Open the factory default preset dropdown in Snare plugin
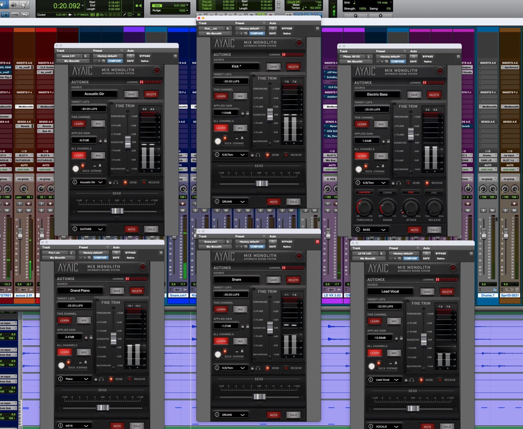523x429 pixels. (250, 242)
